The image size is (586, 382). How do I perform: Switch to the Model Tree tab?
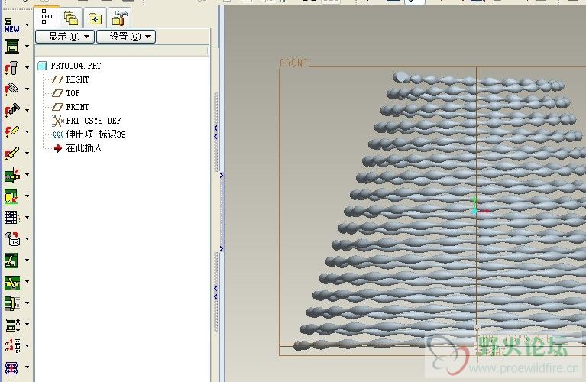click(47, 17)
